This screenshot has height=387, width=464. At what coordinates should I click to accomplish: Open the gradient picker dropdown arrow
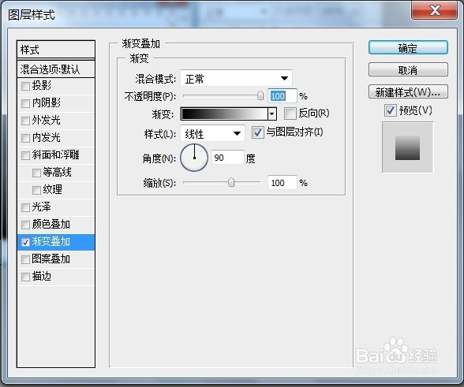(x=272, y=113)
